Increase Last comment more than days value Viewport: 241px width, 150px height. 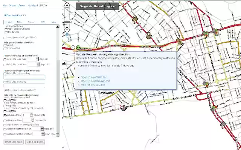point(43,133)
